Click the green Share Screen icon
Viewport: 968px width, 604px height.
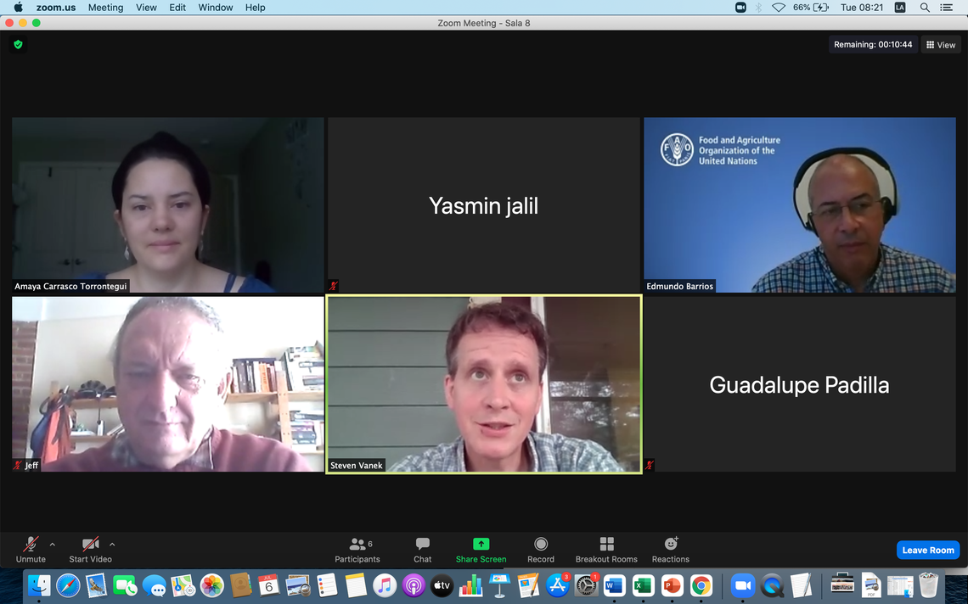(x=481, y=544)
